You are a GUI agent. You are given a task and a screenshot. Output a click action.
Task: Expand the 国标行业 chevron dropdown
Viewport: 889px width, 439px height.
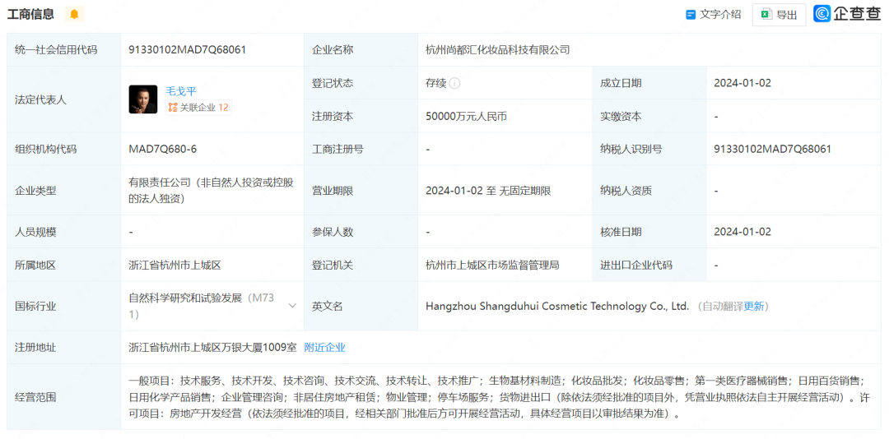pyautogui.click(x=292, y=306)
